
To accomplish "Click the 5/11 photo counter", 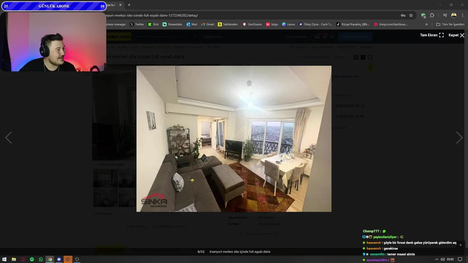I will 201,252.
